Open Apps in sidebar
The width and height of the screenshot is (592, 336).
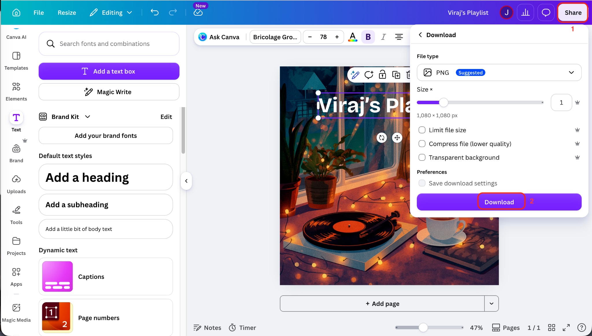pos(16,277)
